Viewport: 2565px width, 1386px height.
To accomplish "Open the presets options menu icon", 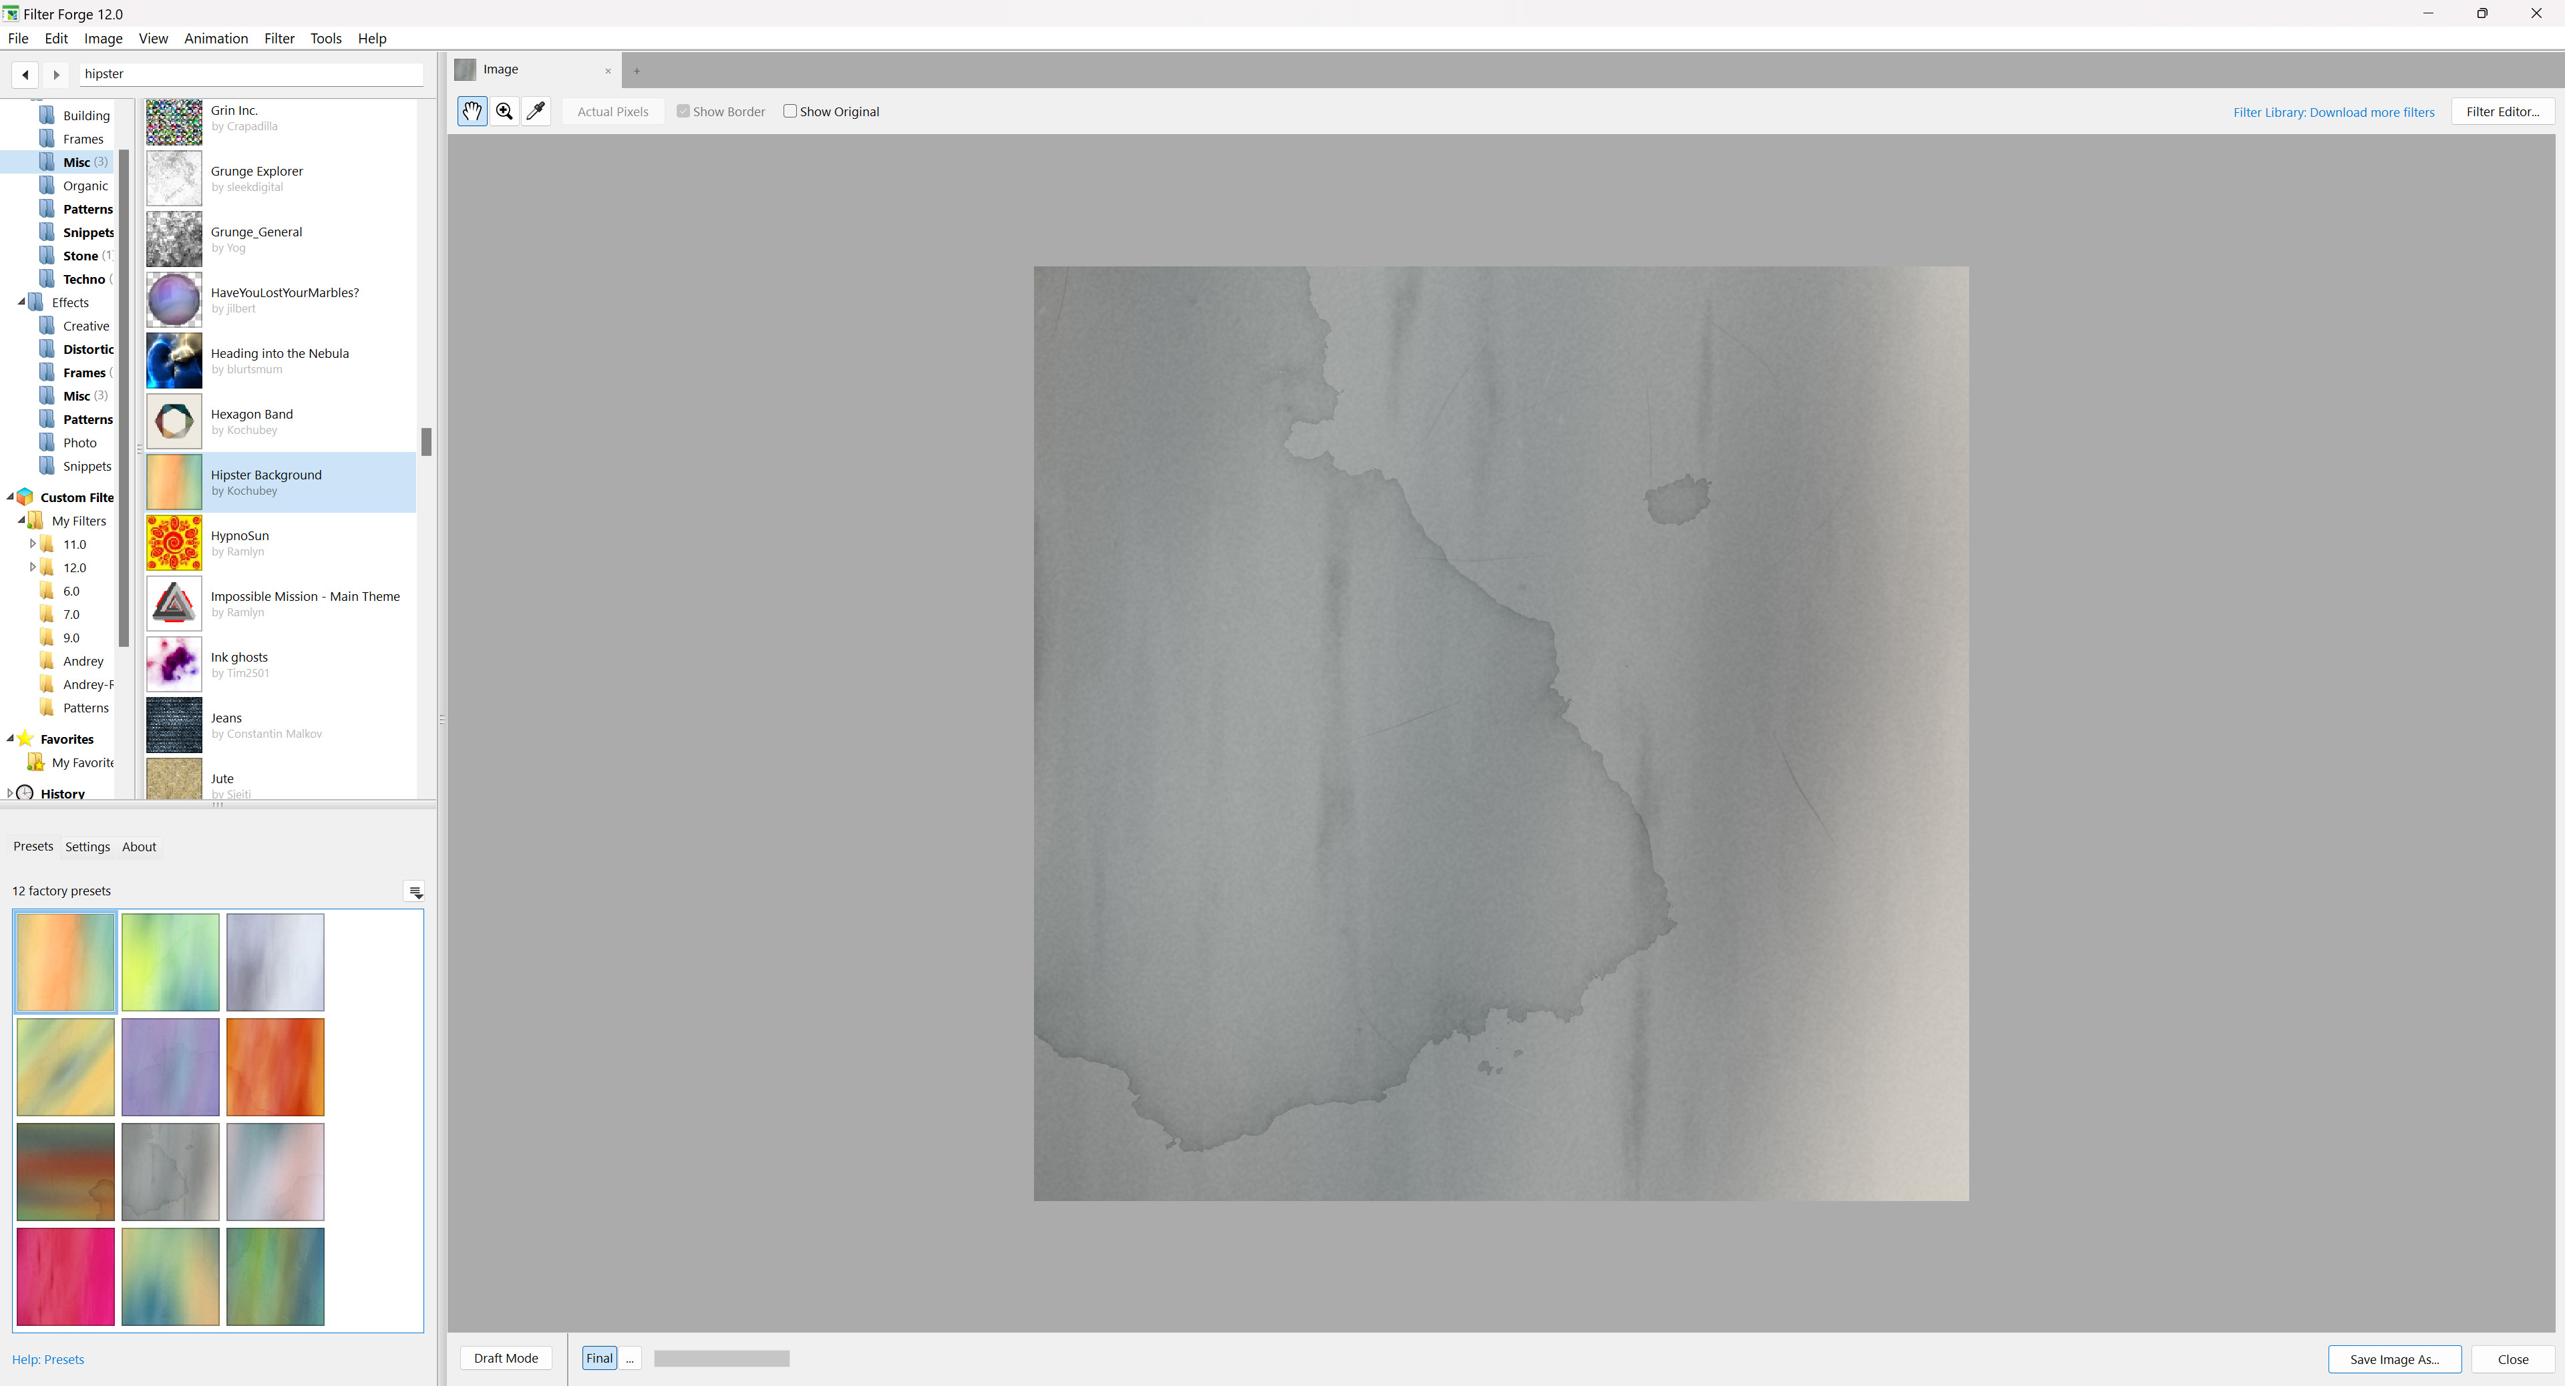I will pyautogui.click(x=415, y=891).
